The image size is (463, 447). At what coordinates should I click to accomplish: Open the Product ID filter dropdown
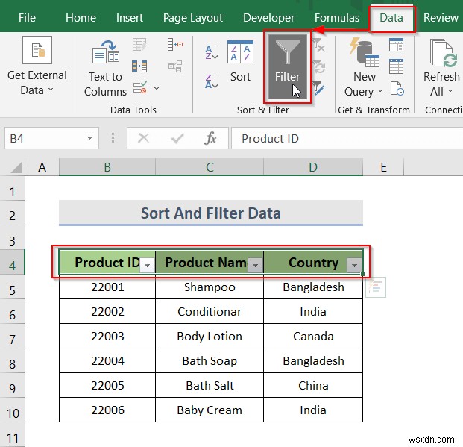pyautogui.click(x=147, y=265)
